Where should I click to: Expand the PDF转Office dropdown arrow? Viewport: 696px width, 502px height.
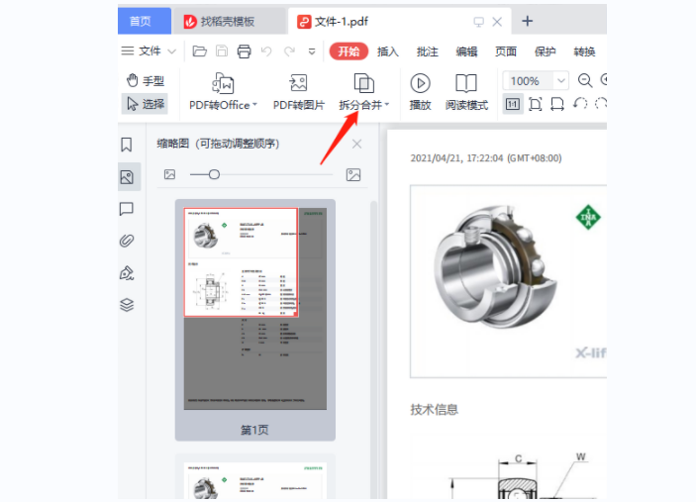254,105
